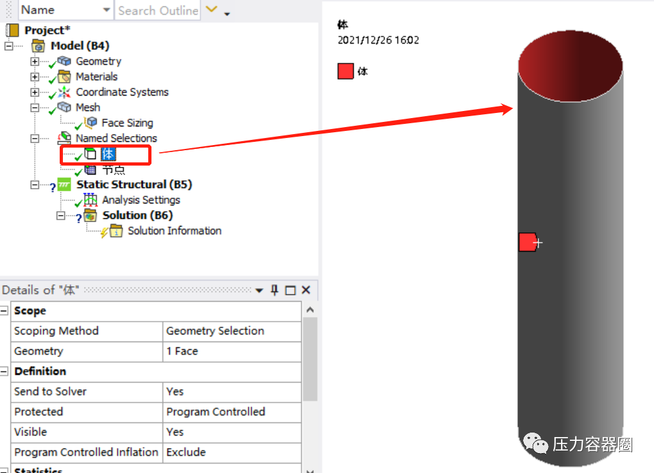Viewport: 654px width, 473px height.
Task: Select Static Structural (B5) label
Action: (x=134, y=184)
